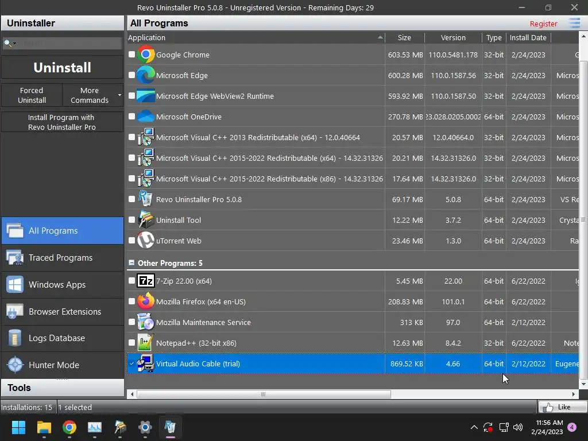The image size is (588, 441).
Task: Check the Revo Uninstaller Pro 5.0.8 checkbox
Action: (131, 199)
